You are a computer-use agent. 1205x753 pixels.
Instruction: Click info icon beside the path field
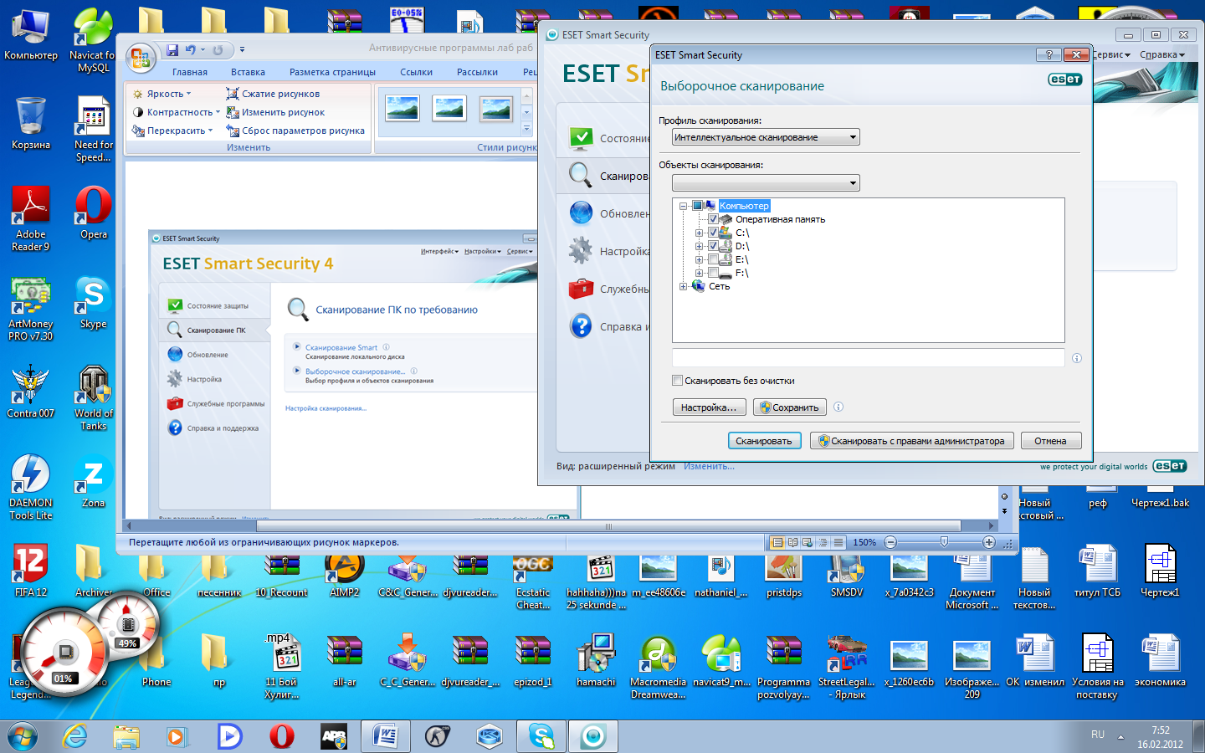(x=1076, y=358)
